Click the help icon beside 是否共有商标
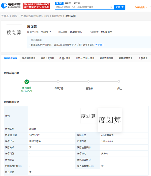 93,166
